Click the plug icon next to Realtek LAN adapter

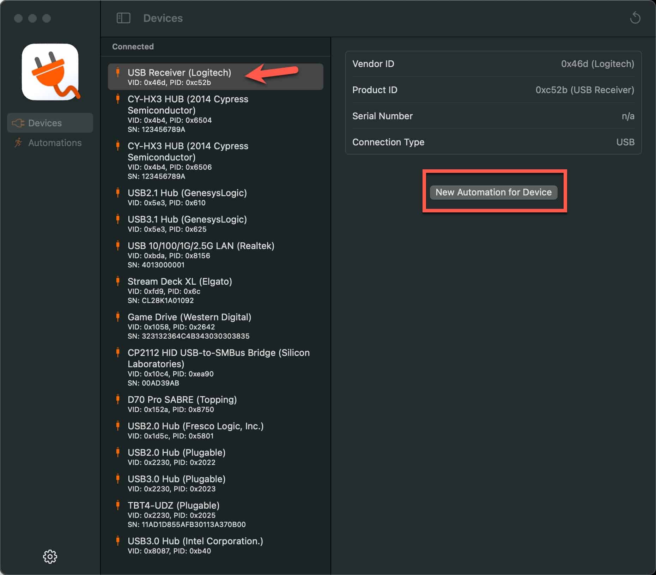pos(118,246)
